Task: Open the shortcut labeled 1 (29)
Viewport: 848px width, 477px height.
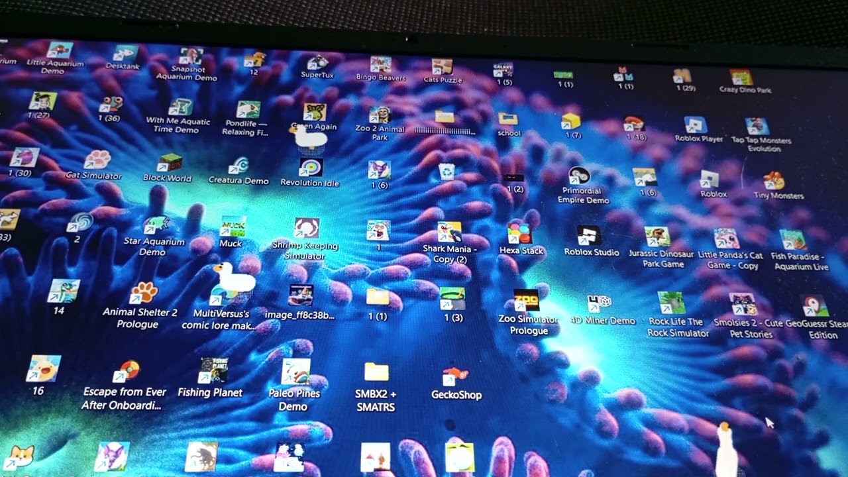Action: pyautogui.click(x=682, y=76)
